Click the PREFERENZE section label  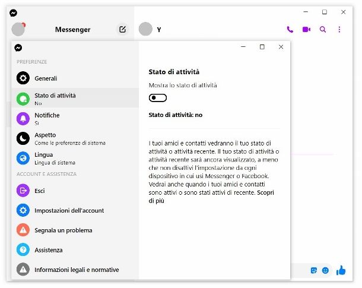32,62
